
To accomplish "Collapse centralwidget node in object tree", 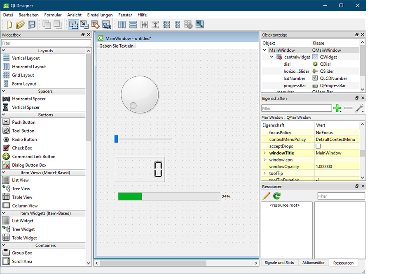I will 272,57.
